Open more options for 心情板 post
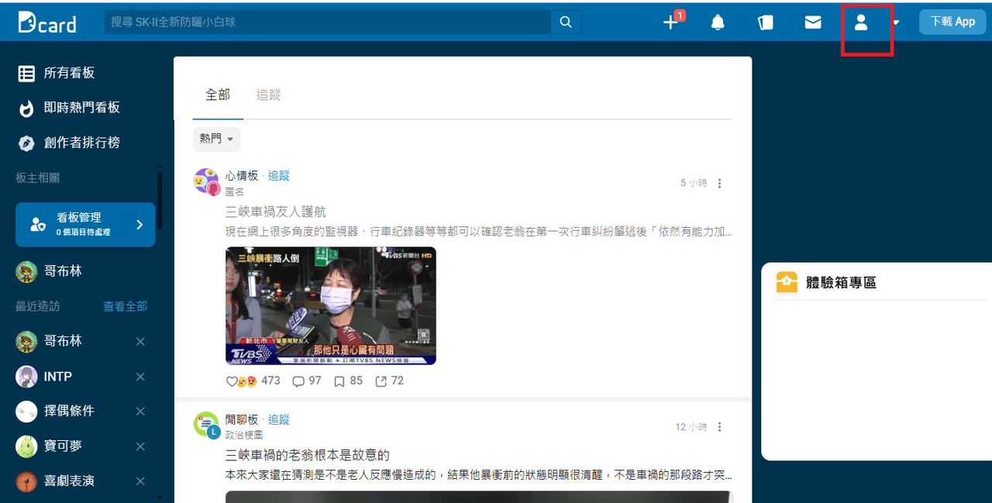The image size is (992, 503). click(719, 184)
